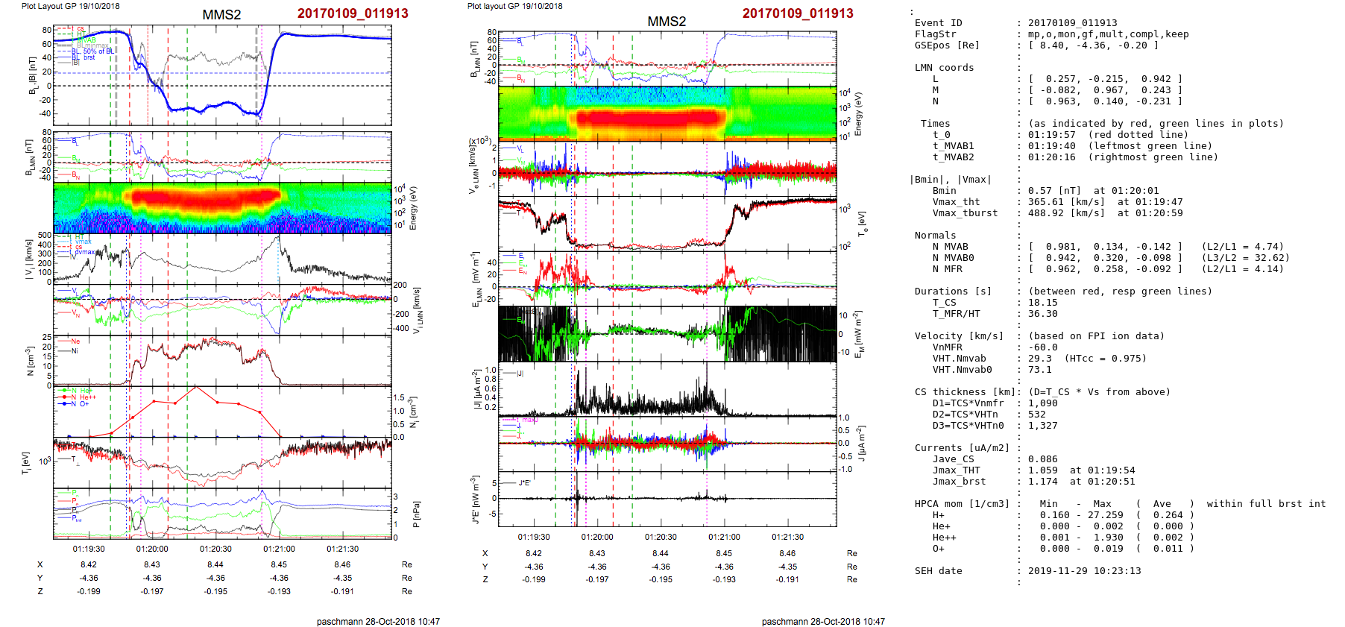Click paschmann footer text under left plot
1345x627 pixels.
click(x=377, y=621)
